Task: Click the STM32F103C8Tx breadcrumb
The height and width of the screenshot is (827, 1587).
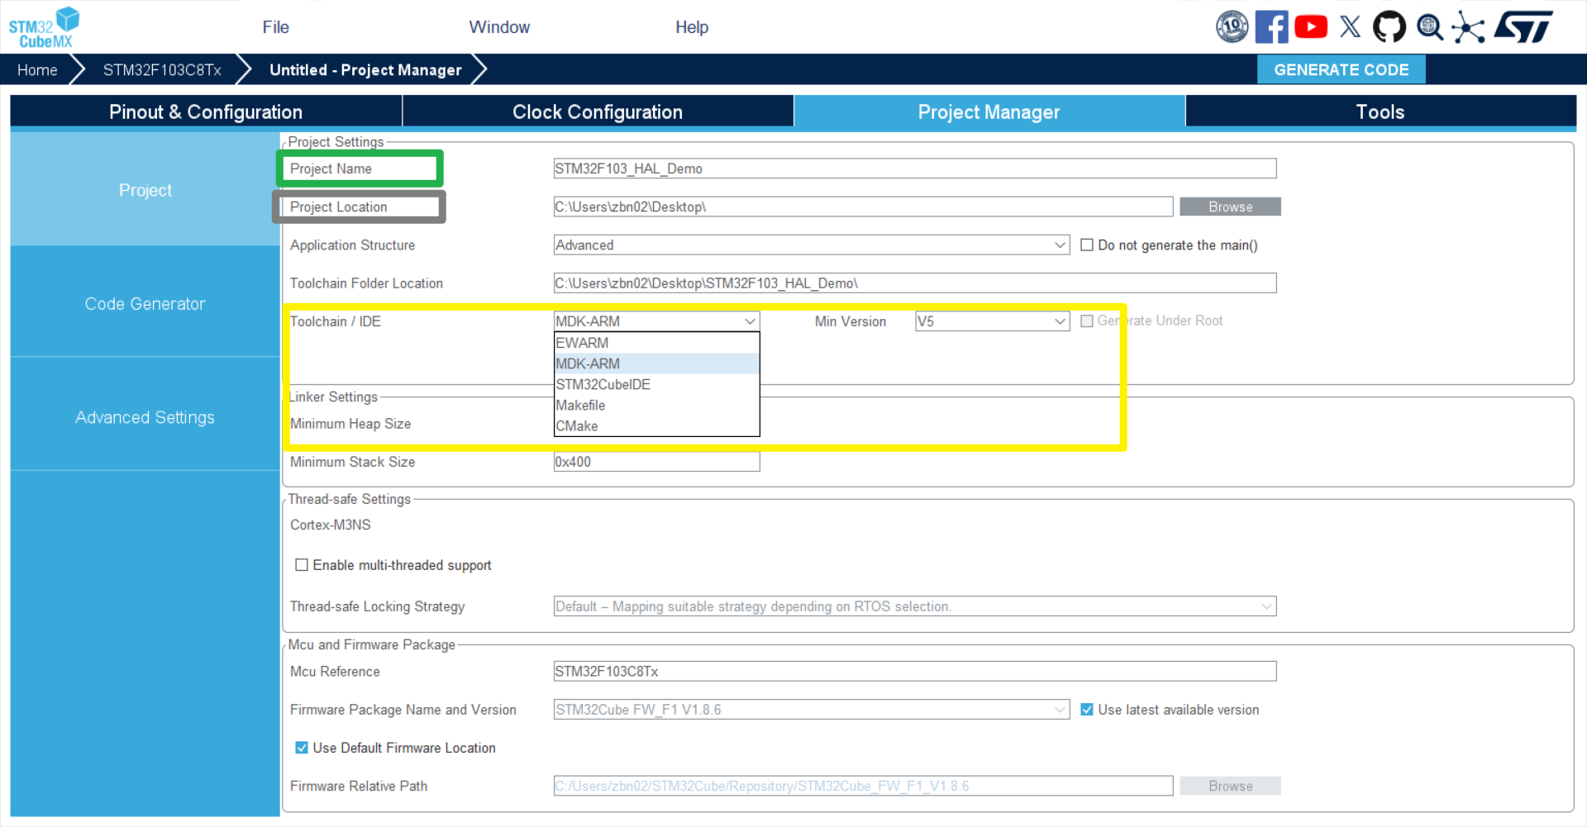Action: pyautogui.click(x=162, y=70)
